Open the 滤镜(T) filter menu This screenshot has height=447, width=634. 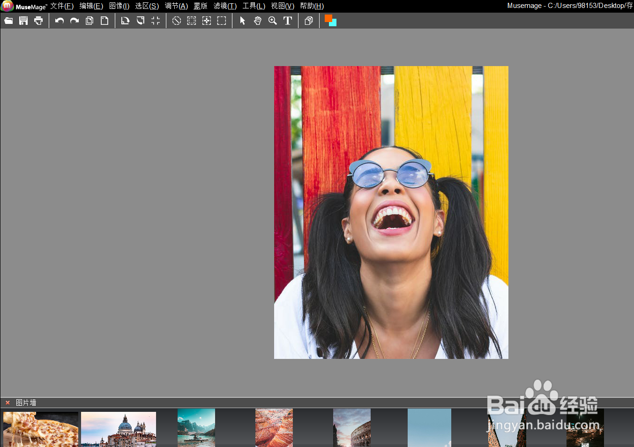(x=225, y=6)
